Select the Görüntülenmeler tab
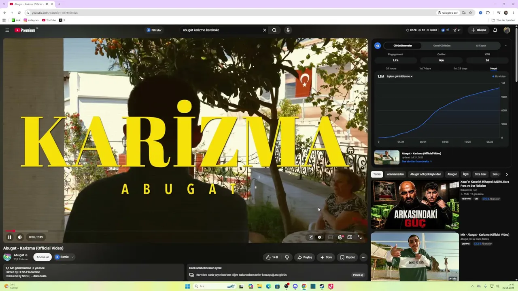The image size is (518, 291). click(x=403, y=46)
